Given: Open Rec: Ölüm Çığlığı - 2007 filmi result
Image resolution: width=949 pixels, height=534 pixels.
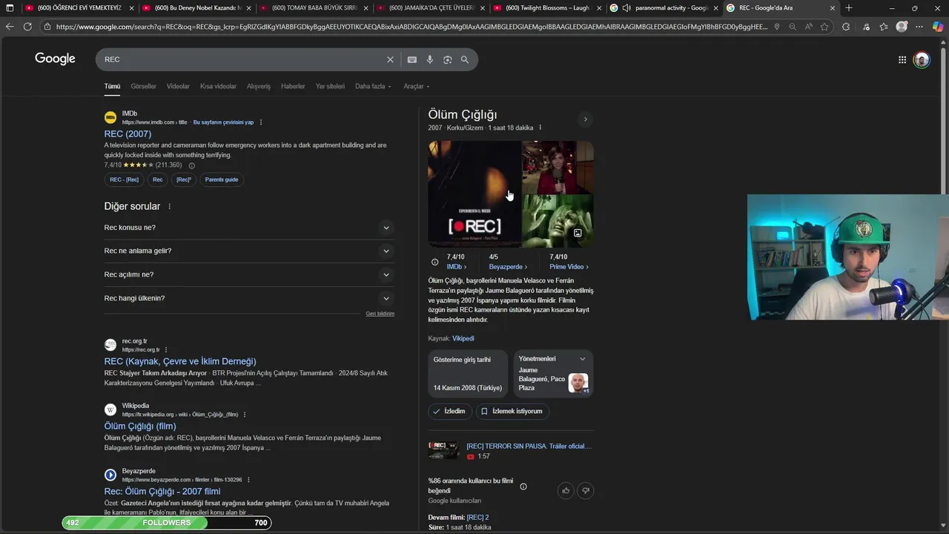Looking at the screenshot, I should pos(162,492).
